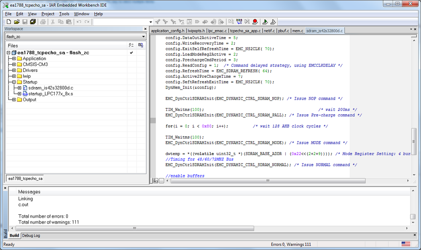Open the Replace dialog icon
Screen dimensions: 421x250
coord(182,22)
